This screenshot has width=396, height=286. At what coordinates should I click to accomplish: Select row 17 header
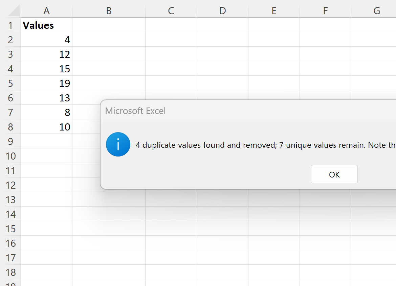click(10, 258)
